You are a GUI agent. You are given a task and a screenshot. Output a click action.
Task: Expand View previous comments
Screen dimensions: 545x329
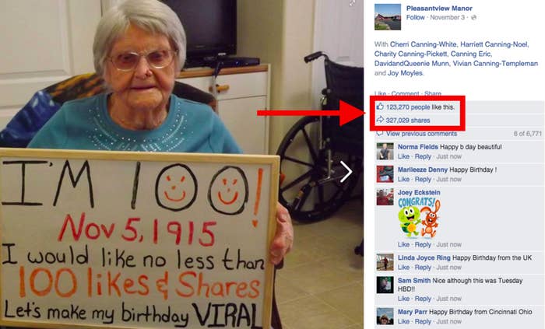point(421,134)
